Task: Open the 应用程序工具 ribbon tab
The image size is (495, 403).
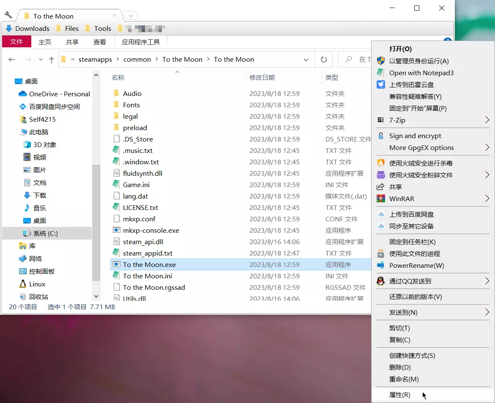Action: click(140, 42)
